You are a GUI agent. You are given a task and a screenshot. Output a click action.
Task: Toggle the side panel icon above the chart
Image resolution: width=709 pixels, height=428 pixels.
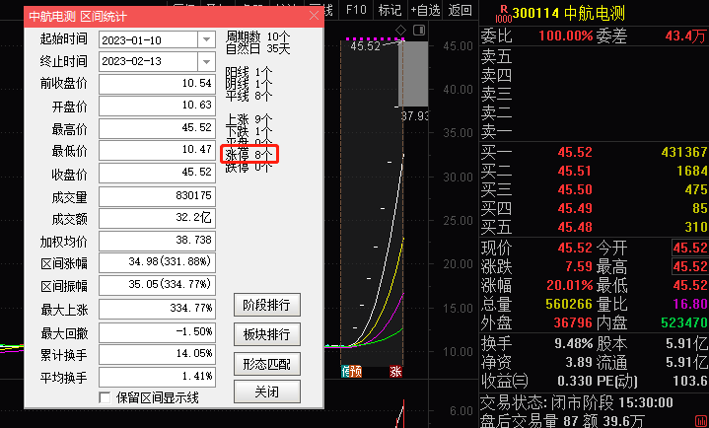(419, 31)
